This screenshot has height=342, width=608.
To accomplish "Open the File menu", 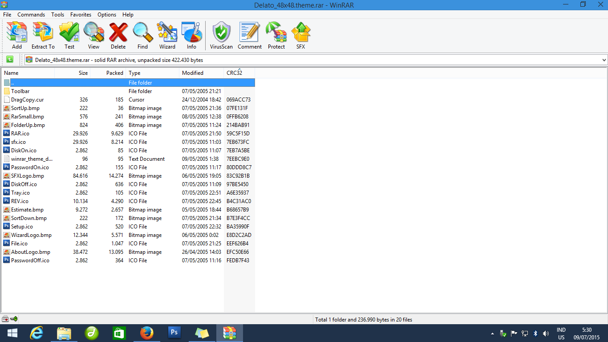I will 7,15.
